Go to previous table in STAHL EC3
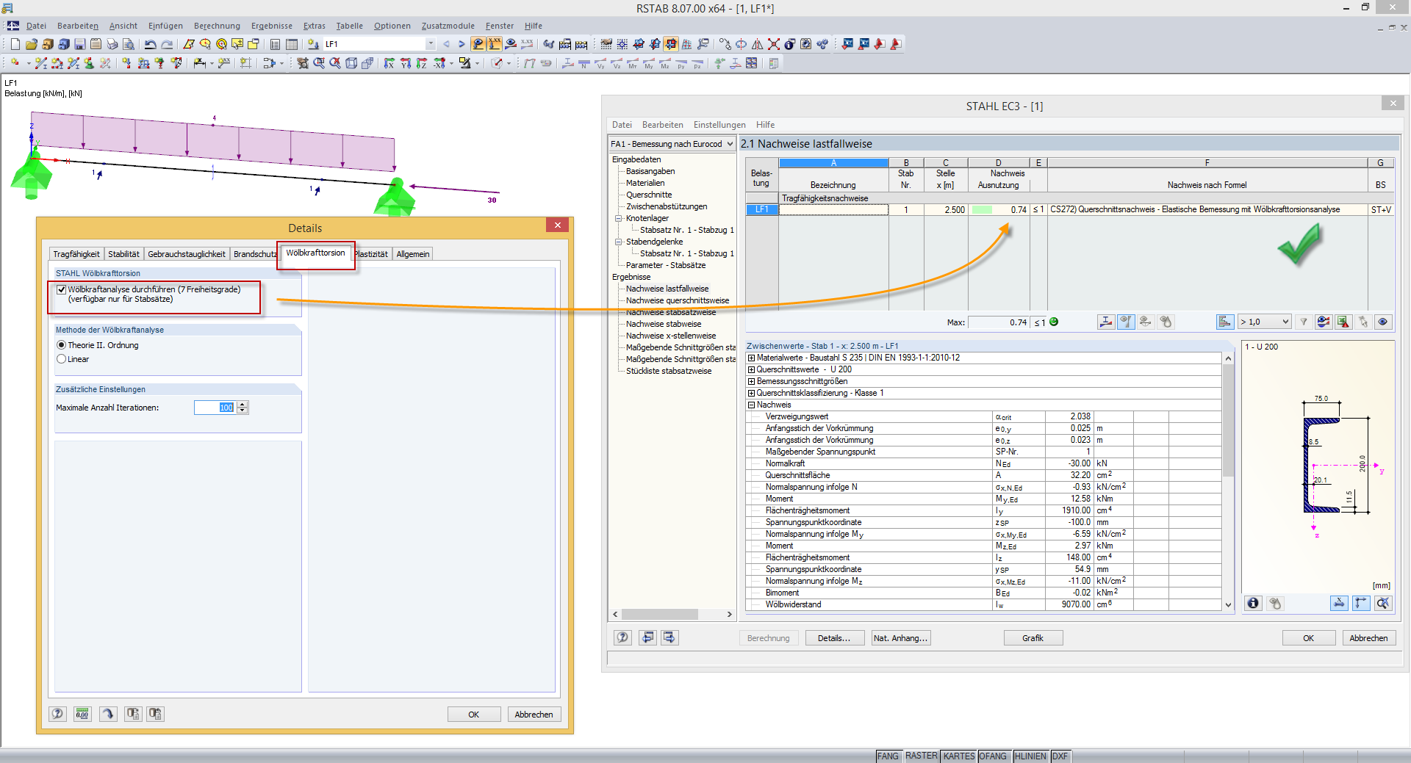This screenshot has height=763, width=1411. click(647, 637)
